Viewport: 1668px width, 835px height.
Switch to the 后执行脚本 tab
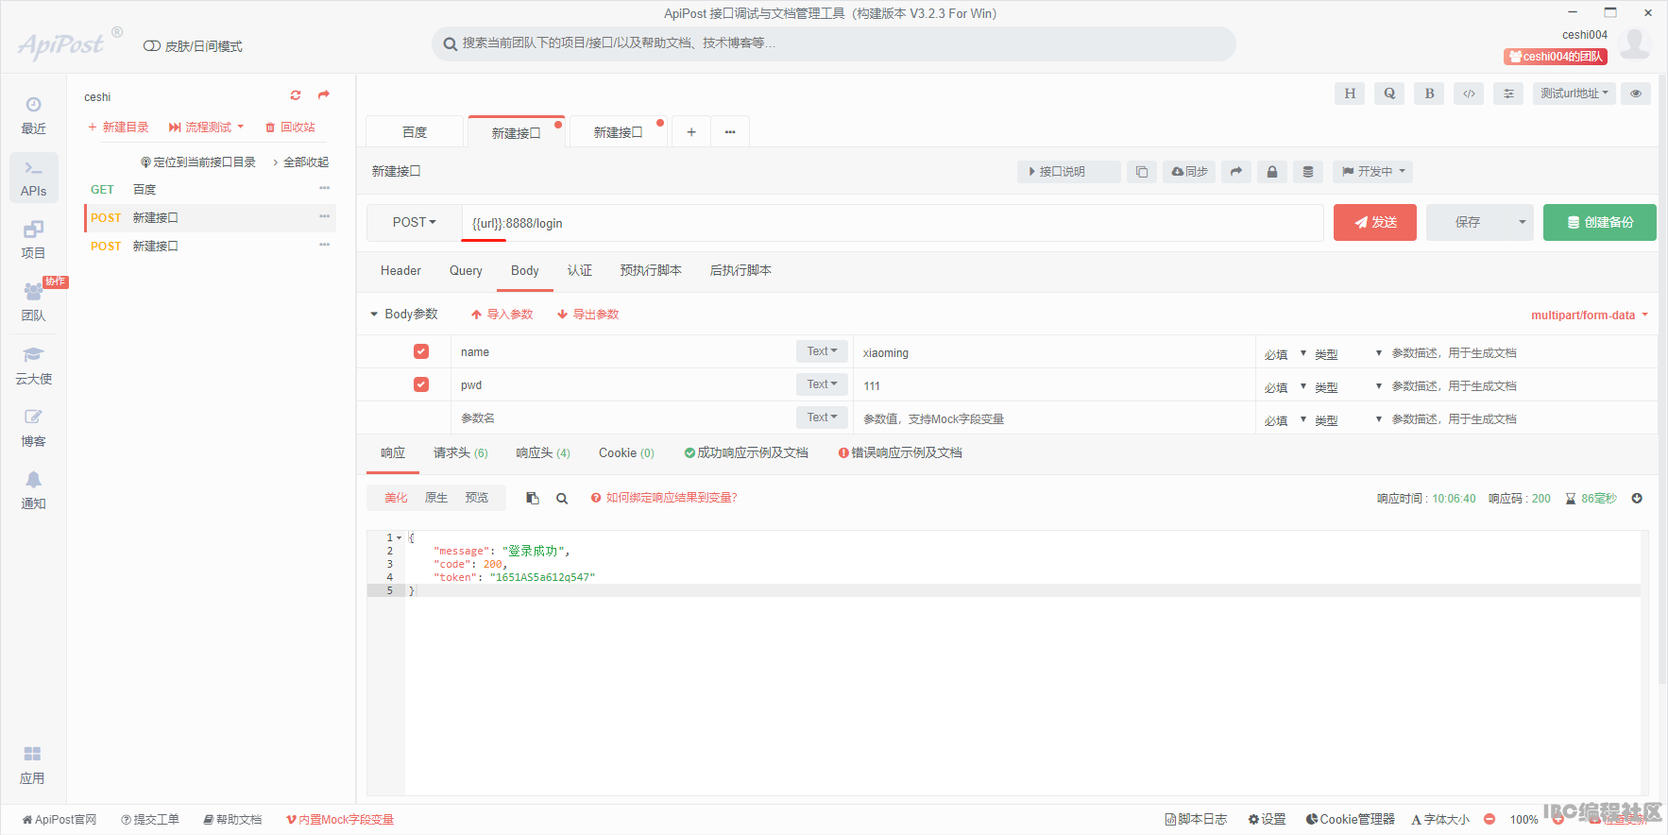click(740, 271)
